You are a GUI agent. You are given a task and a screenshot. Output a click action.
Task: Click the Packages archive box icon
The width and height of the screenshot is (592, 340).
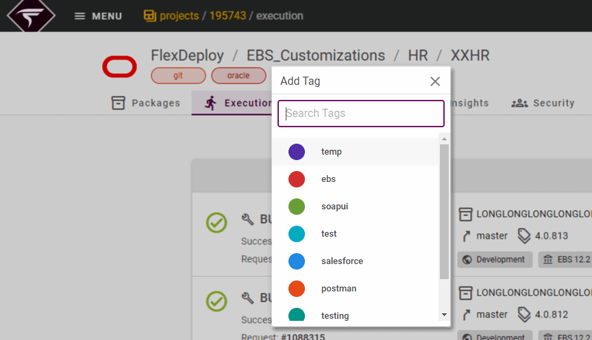point(118,103)
